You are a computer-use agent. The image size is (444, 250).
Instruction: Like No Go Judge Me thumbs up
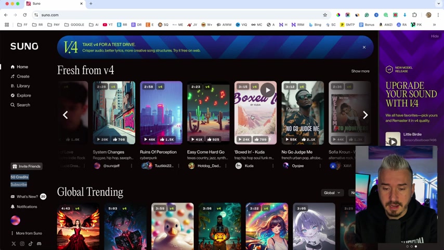[309, 140]
